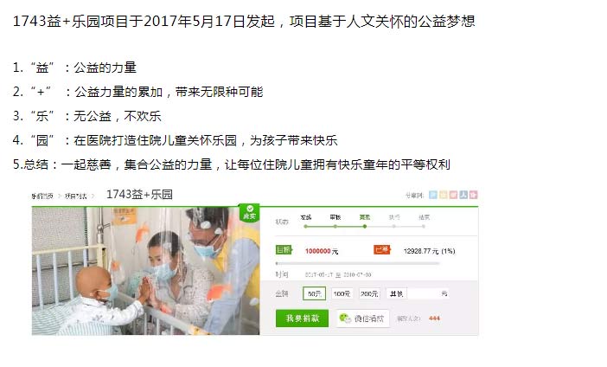Click the green 目标 target tag
This screenshot has height=367, width=607.
284,250
